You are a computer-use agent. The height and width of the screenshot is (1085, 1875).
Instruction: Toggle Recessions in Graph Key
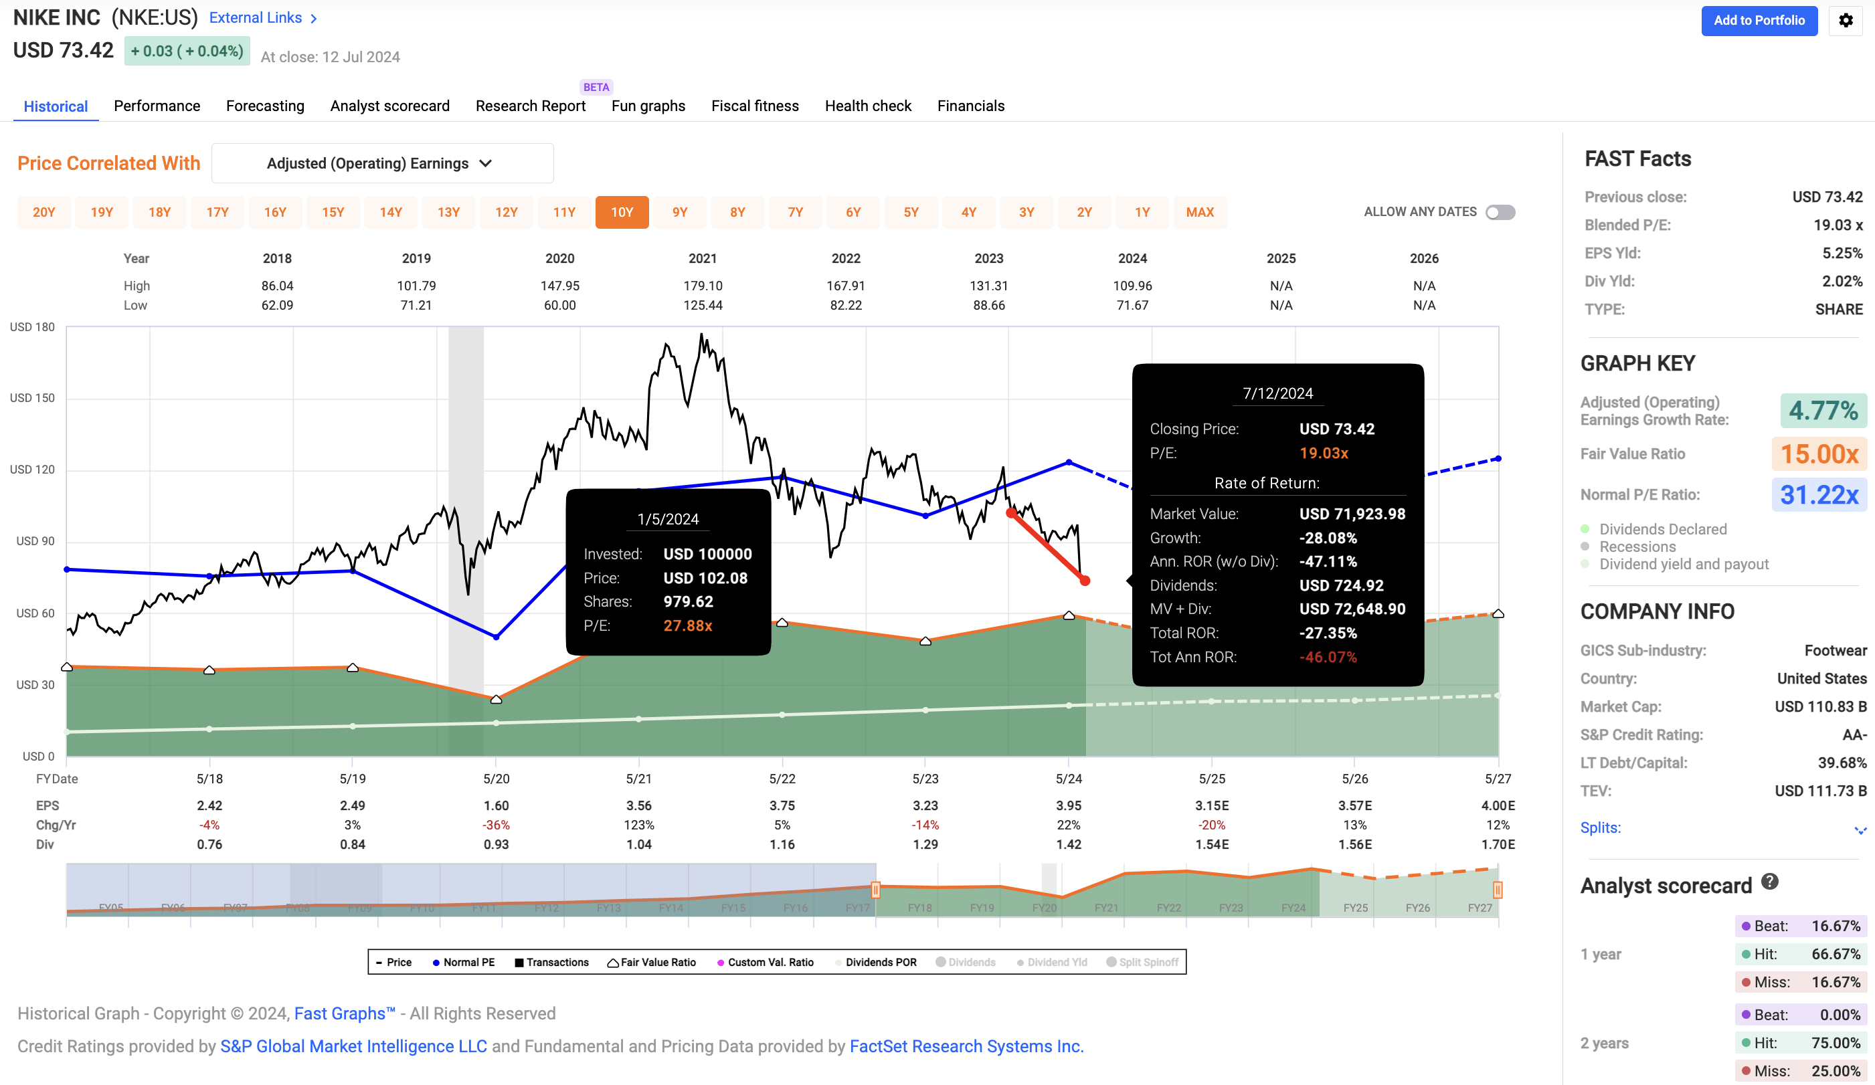[1627, 547]
